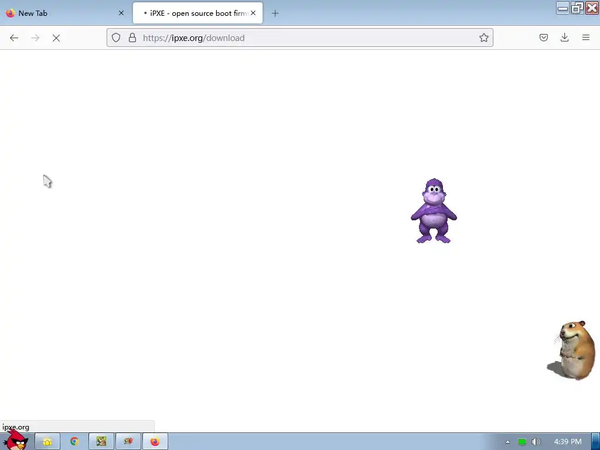Open the 4:39 PM clock
The width and height of the screenshot is (600, 450).
point(568,442)
